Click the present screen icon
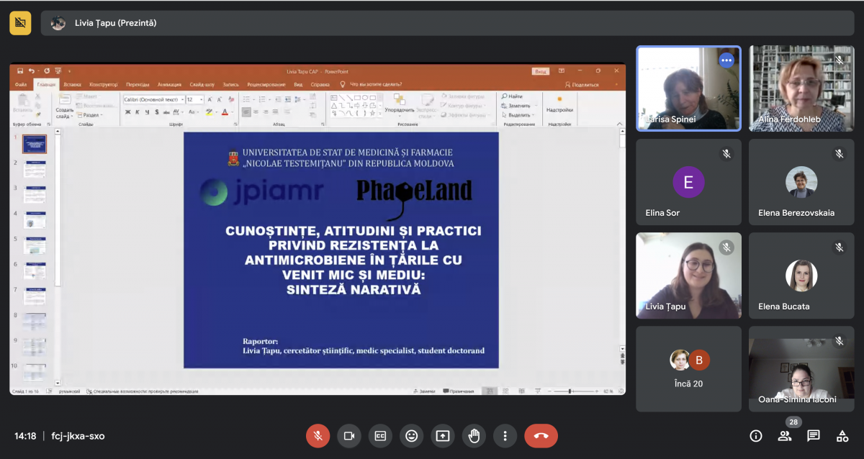Image resolution: width=864 pixels, height=459 pixels. (443, 435)
